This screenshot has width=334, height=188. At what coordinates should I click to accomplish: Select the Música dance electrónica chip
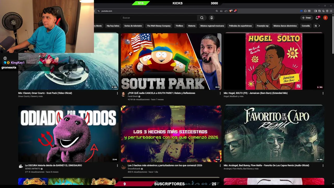(x=285, y=26)
